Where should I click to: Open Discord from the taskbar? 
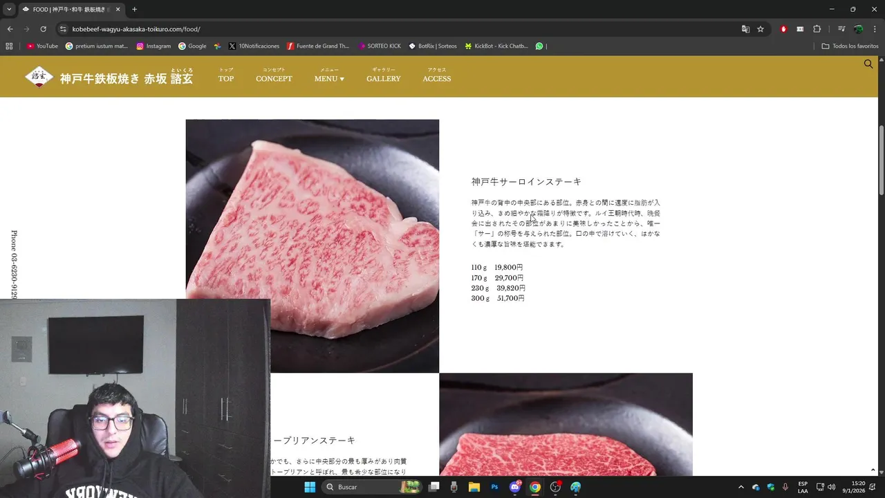515,487
